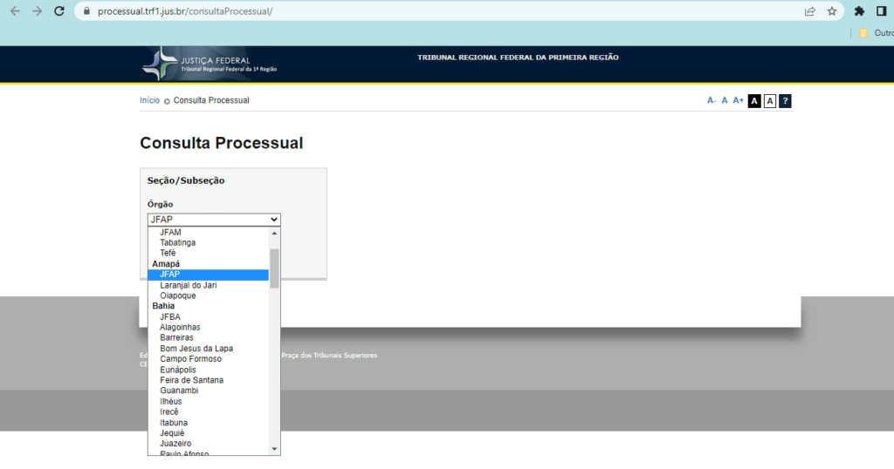Go to Início breadcrumb link

[149, 100]
